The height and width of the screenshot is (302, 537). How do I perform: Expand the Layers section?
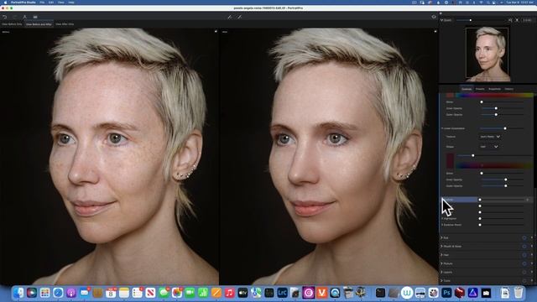tap(442, 272)
